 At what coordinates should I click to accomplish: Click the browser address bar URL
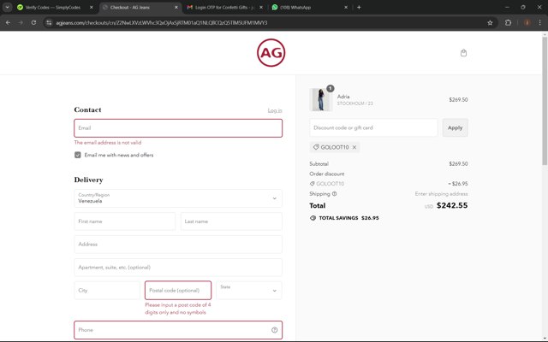162,23
